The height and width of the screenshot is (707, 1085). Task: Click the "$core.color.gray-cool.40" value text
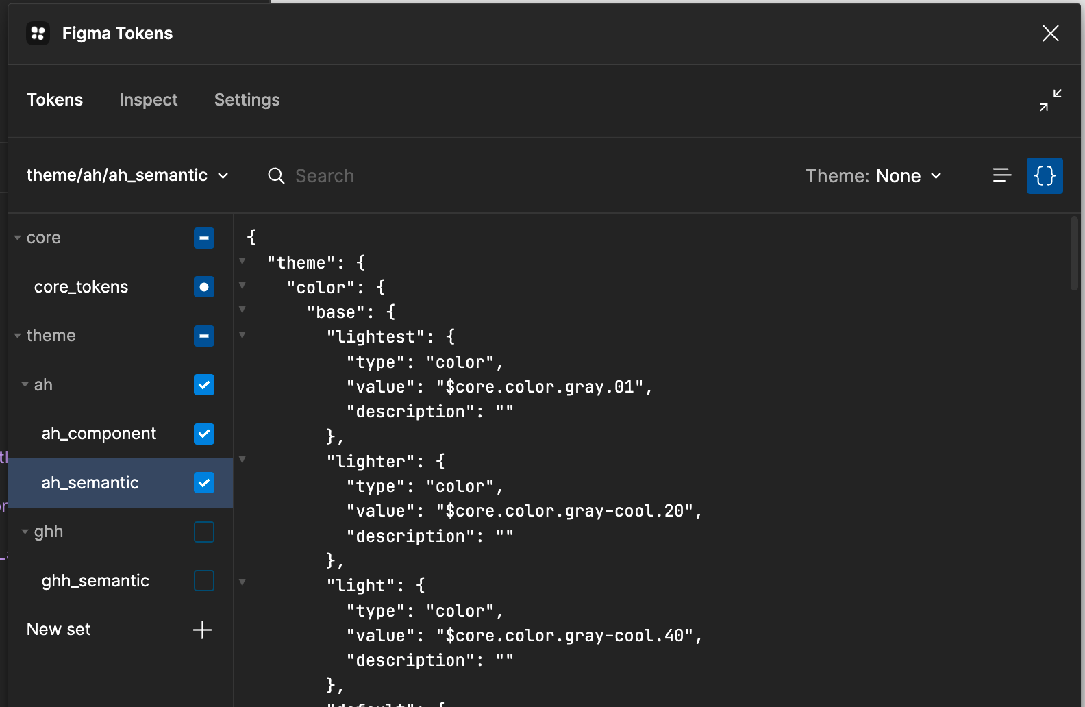[565, 636]
